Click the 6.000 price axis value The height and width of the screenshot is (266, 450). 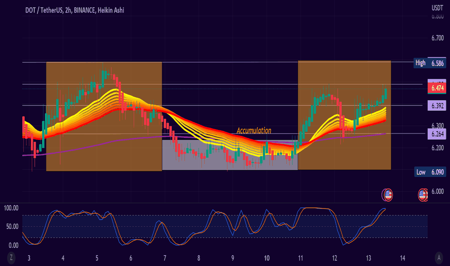[x=437, y=192]
